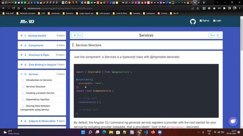Switch to Chrome on the taskbar
The width and height of the screenshot is (243, 136).
(x=139, y=132)
